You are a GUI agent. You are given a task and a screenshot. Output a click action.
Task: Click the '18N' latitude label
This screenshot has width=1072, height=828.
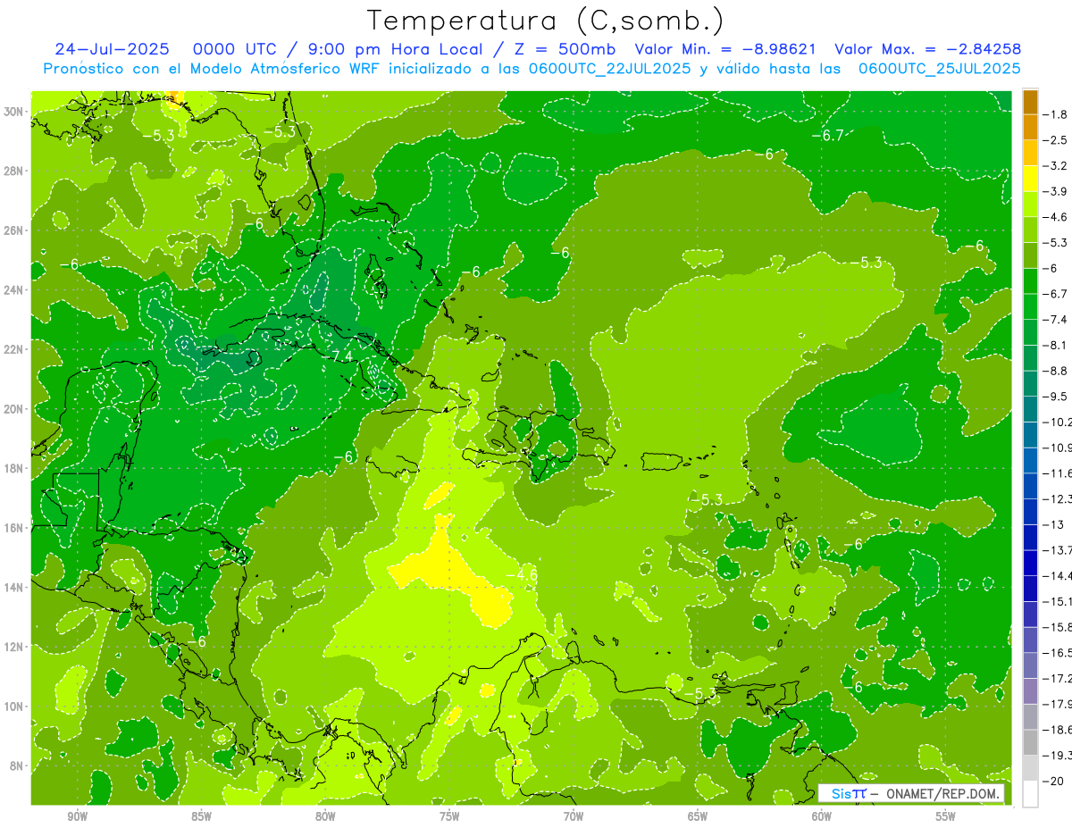(14, 469)
